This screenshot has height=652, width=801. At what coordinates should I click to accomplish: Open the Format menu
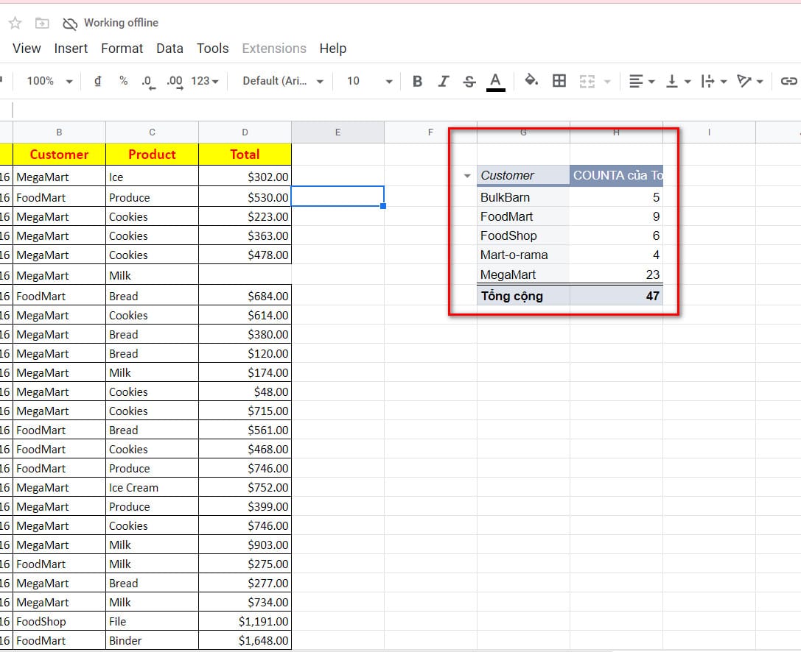(122, 49)
